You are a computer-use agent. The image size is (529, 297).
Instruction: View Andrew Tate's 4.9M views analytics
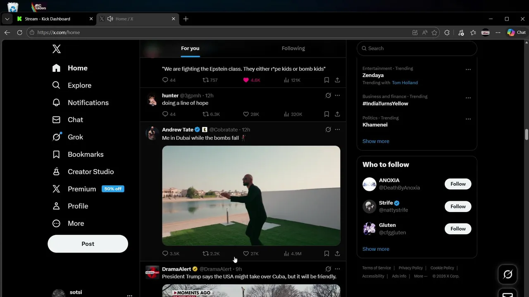[x=293, y=254]
